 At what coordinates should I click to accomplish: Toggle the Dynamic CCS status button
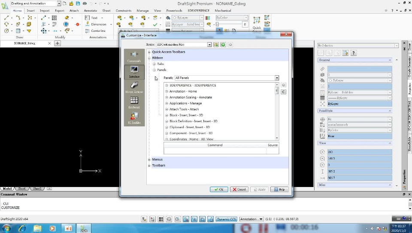coord(226,219)
